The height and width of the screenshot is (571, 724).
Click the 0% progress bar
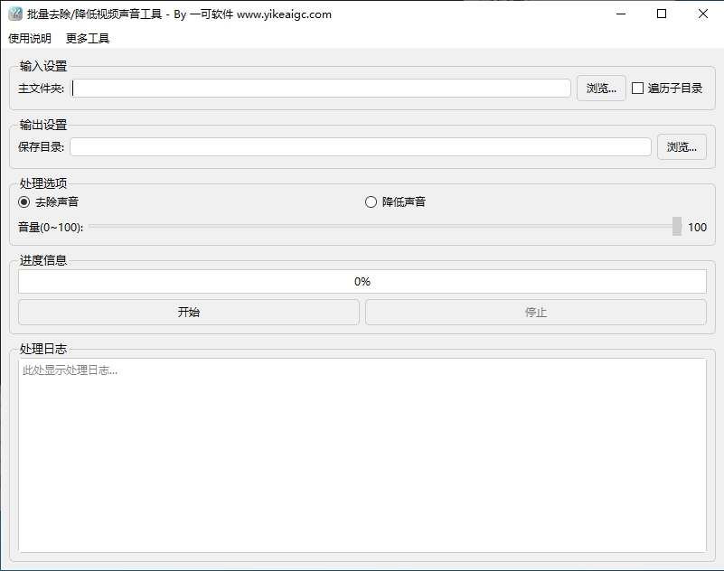point(362,281)
